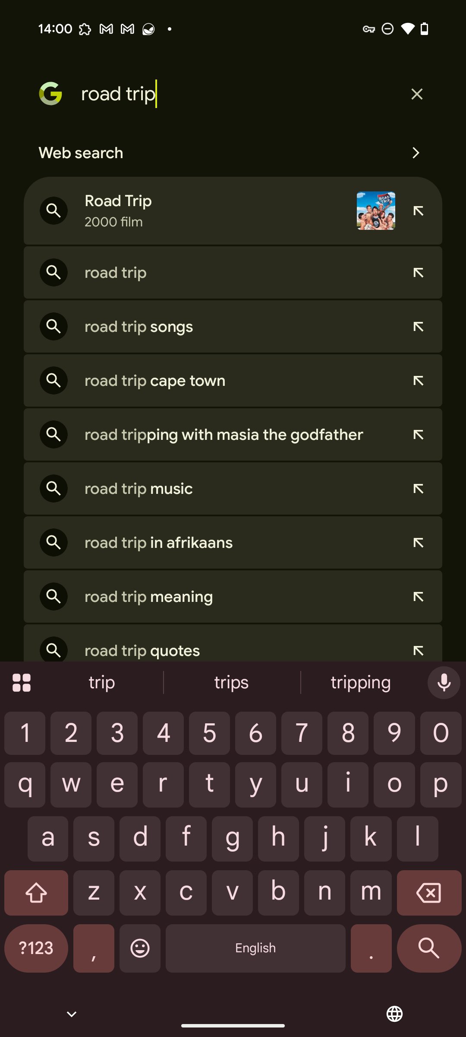Collapse keyboard with down chevron
Viewport: 466px width, 1037px height.
point(72,1014)
